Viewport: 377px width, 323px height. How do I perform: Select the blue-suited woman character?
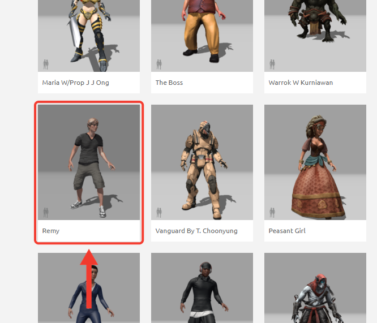pyautogui.click(x=89, y=288)
